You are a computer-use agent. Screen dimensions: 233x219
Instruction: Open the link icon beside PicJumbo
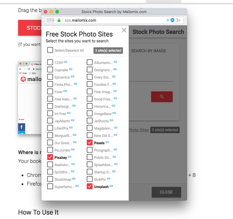[x=73, y=150]
